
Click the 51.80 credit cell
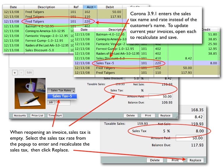[x=212, y=34]
